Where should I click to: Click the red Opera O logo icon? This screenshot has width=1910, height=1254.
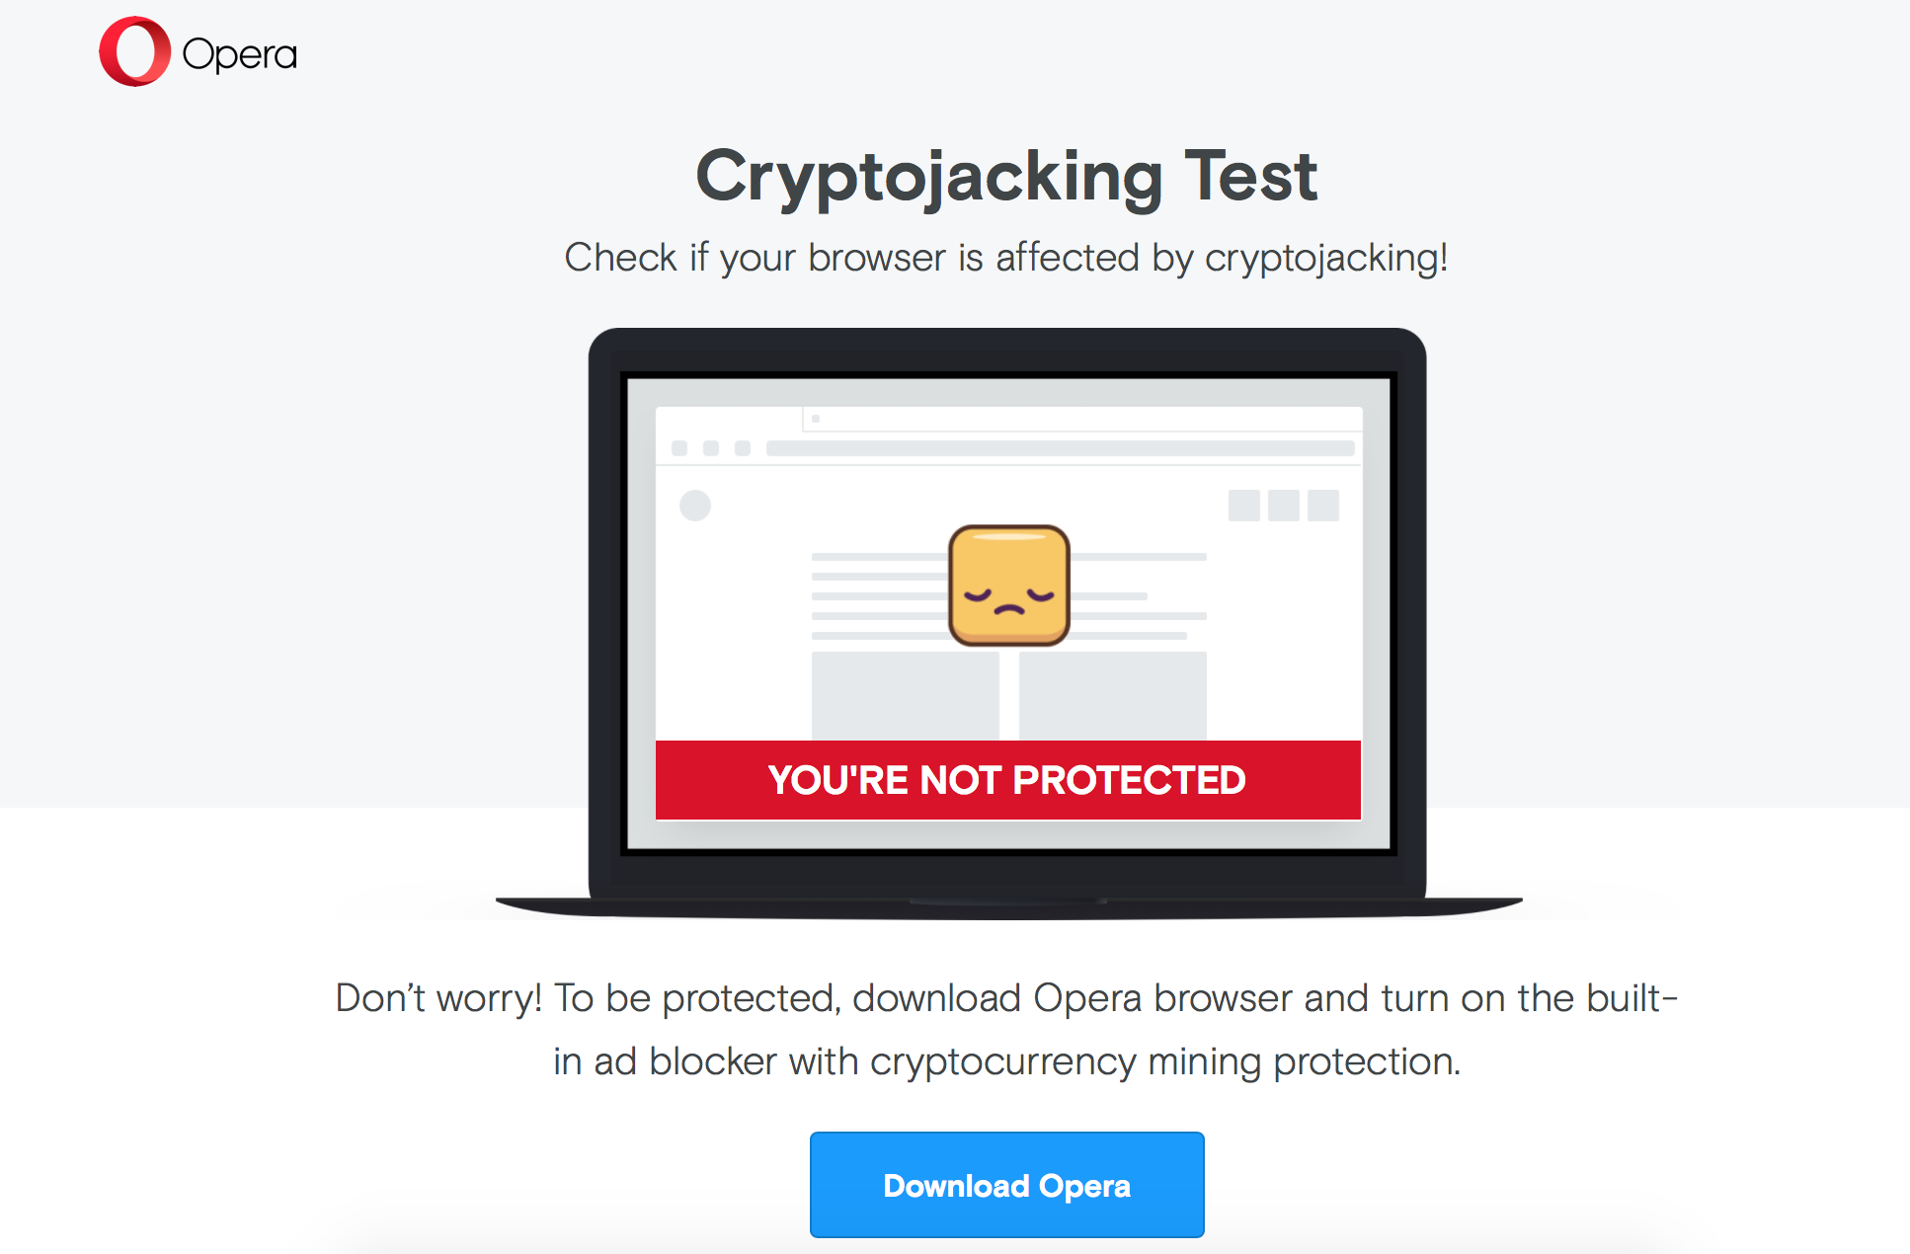[x=135, y=51]
